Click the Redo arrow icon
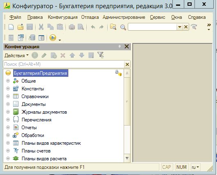This screenshot has height=175, width=217. [x=102, y=27]
